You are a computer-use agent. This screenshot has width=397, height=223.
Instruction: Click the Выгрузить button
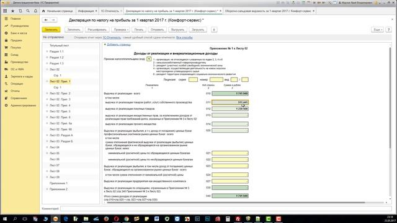pos(177,30)
